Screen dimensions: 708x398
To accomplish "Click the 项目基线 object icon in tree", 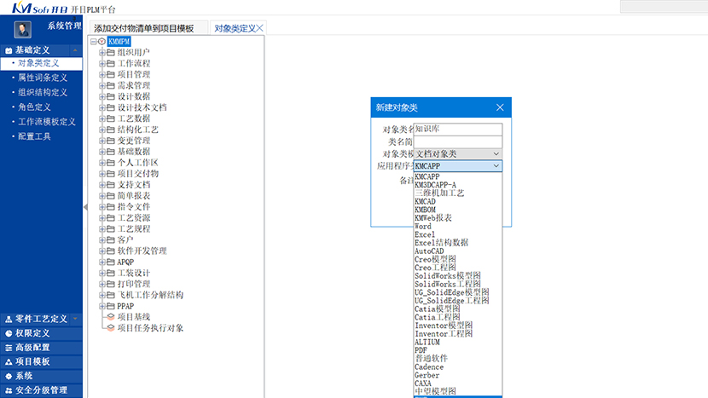I will tap(109, 317).
